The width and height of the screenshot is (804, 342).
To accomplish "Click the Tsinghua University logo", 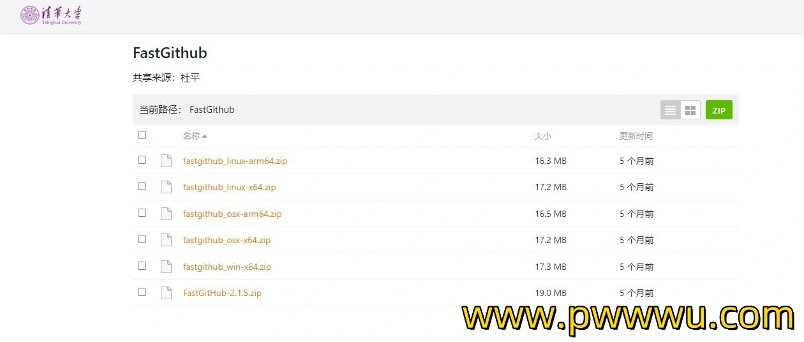I will tap(51, 15).
